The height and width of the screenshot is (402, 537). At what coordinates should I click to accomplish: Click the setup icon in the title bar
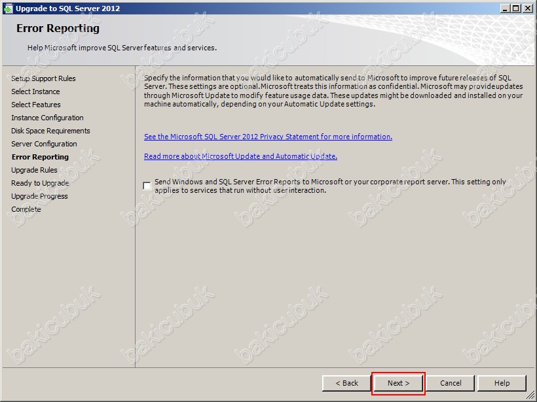click(8, 8)
